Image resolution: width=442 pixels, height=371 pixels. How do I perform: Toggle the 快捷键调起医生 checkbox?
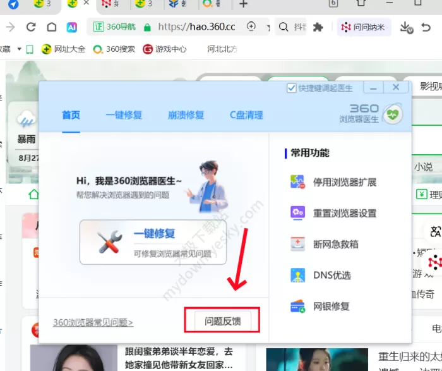click(291, 88)
